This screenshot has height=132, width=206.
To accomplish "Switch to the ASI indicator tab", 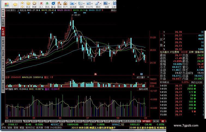I will click(41, 121).
